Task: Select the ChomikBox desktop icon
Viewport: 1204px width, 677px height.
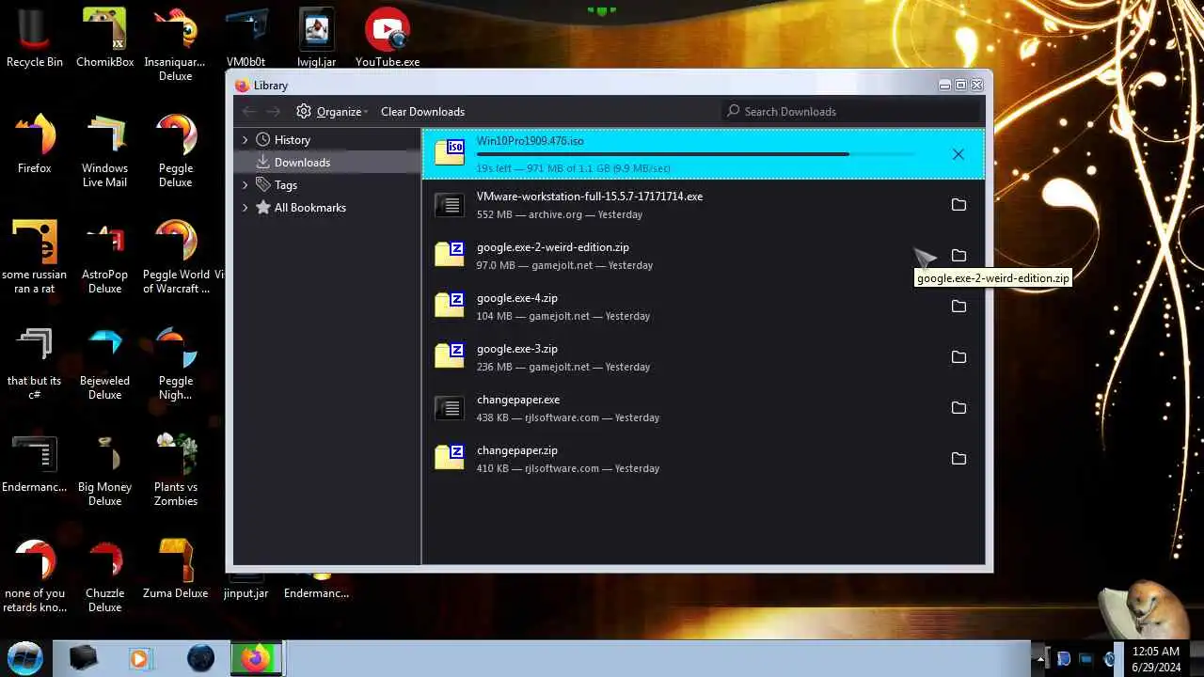Action: pyautogui.click(x=104, y=39)
